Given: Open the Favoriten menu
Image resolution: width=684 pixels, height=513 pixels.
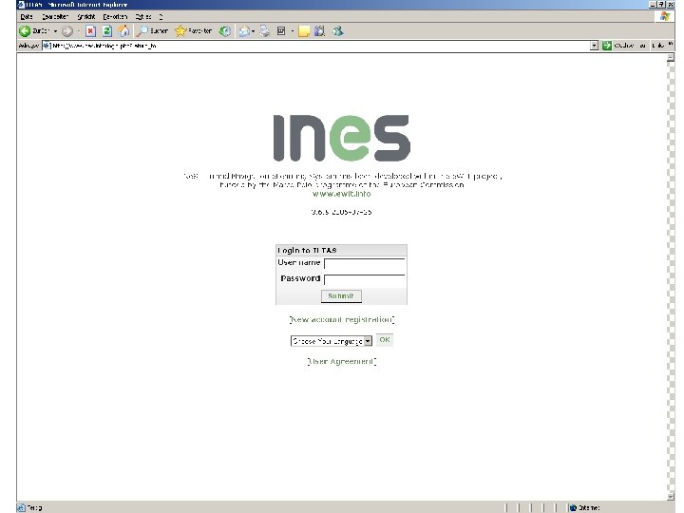Looking at the screenshot, I should [115, 16].
